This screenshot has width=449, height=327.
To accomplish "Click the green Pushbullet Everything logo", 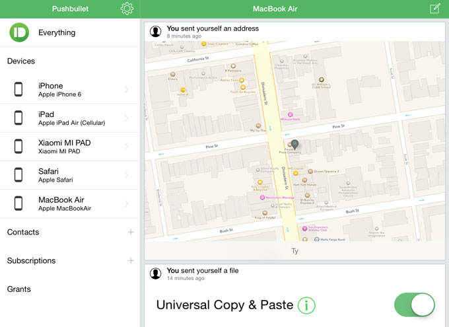I will pyautogui.click(x=18, y=32).
